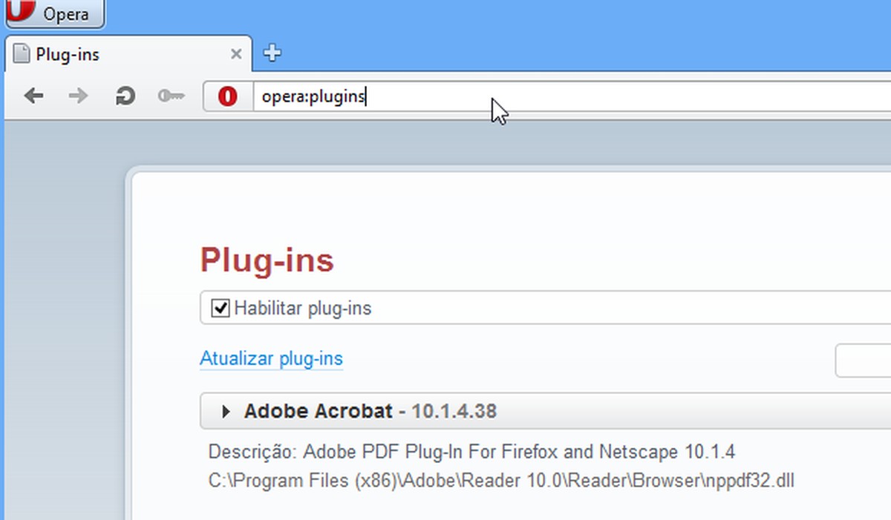Image resolution: width=891 pixels, height=520 pixels.
Task: Reload the current page
Action: [x=123, y=96]
